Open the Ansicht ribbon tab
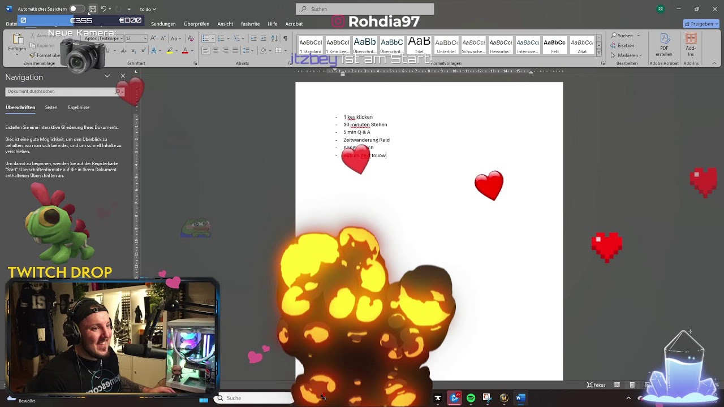The width and height of the screenshot is (724, 407). 225,24
